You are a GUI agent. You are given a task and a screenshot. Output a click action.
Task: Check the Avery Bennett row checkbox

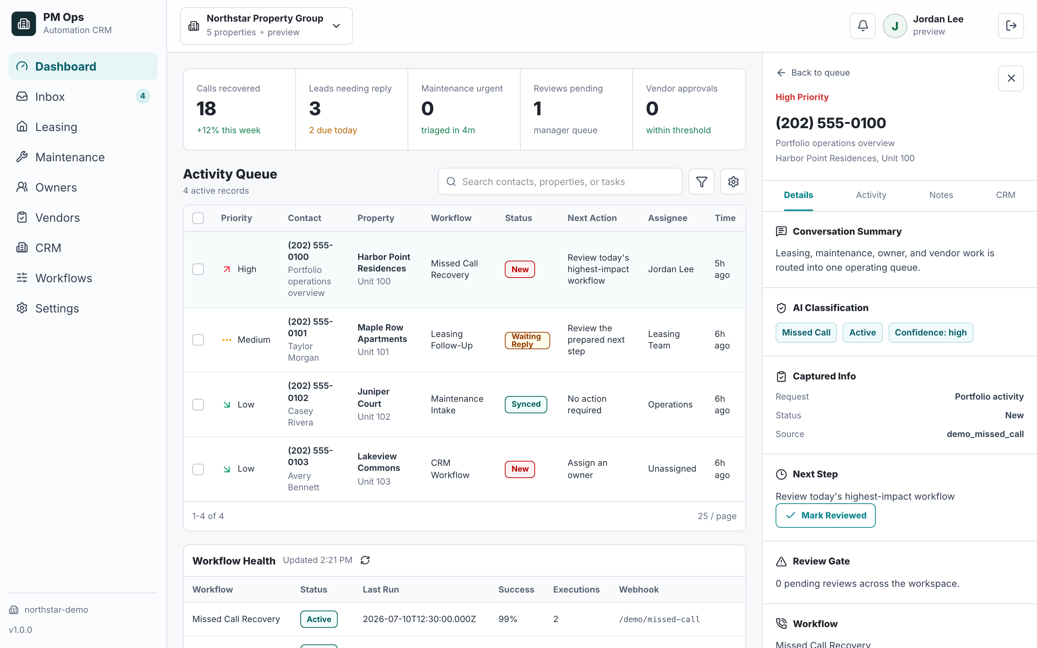pos(198,469)
